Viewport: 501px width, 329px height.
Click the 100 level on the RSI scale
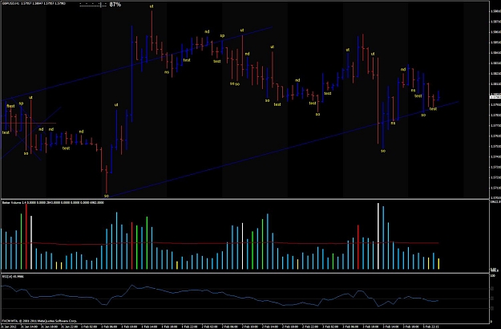(x=493, y=275)
